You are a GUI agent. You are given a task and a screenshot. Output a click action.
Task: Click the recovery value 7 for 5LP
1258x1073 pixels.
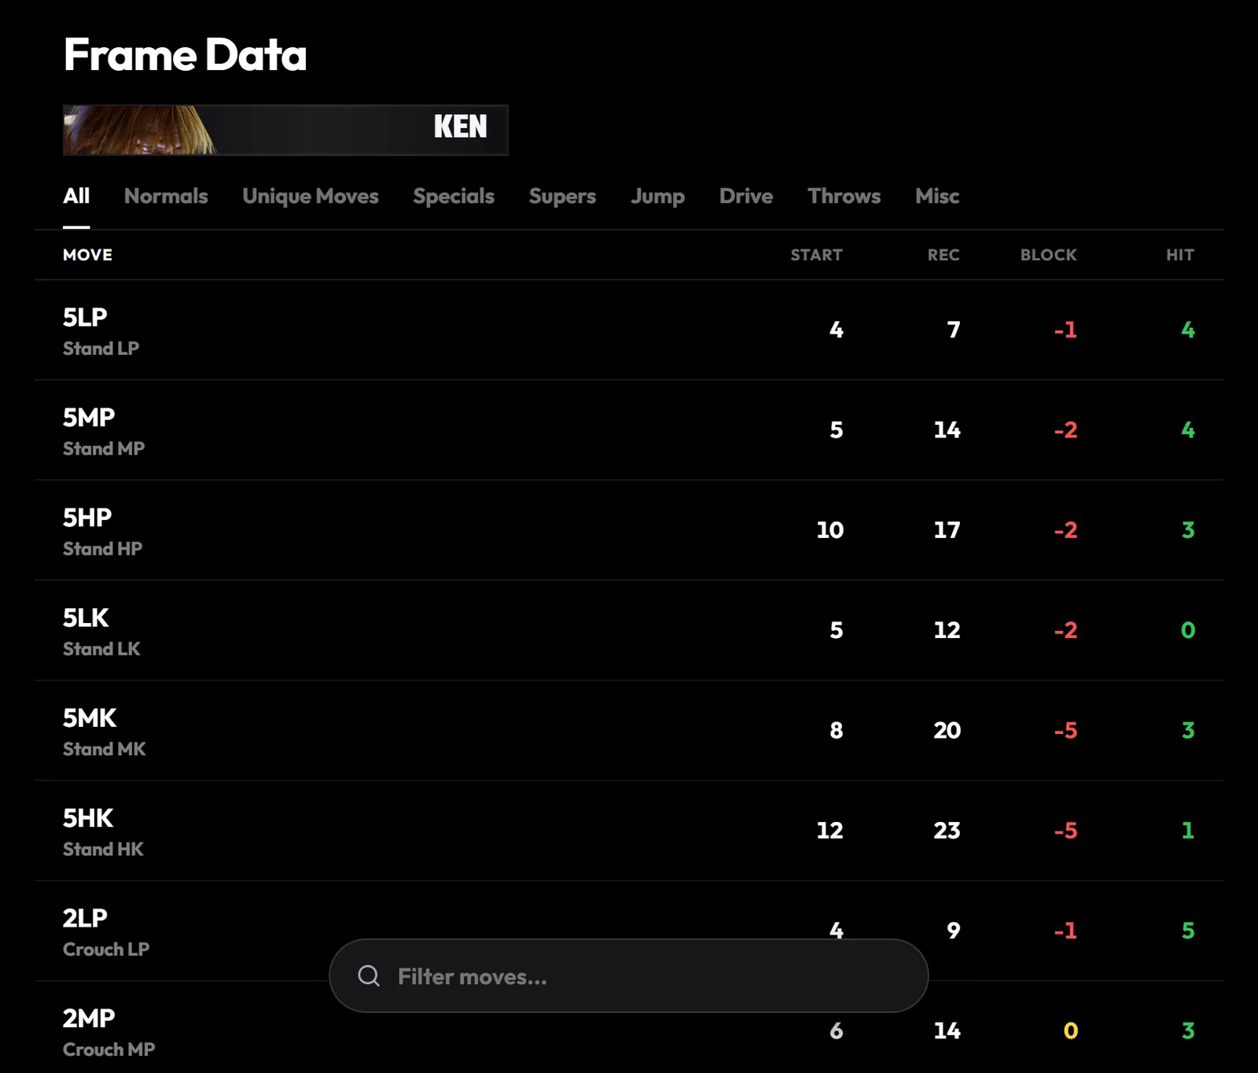[954, 330]
